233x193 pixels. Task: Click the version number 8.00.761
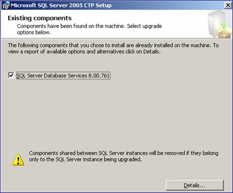tap(99, 75)
